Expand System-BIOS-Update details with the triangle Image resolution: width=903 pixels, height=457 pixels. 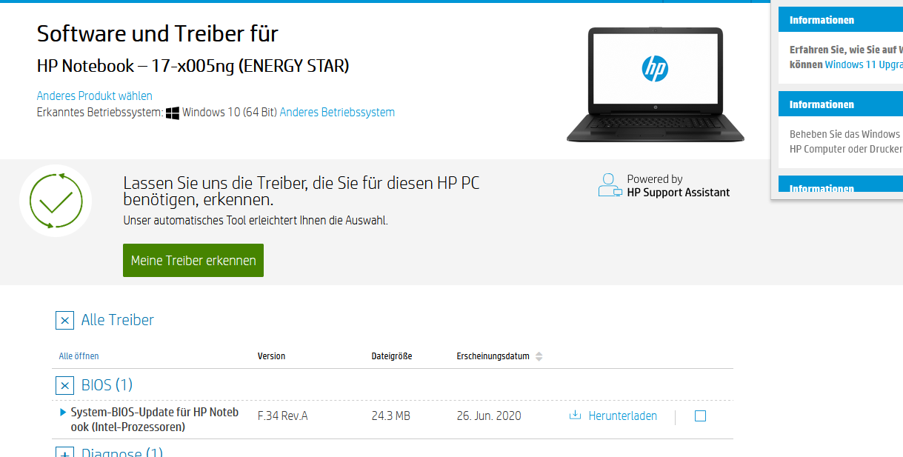click(x=63, y=412)
